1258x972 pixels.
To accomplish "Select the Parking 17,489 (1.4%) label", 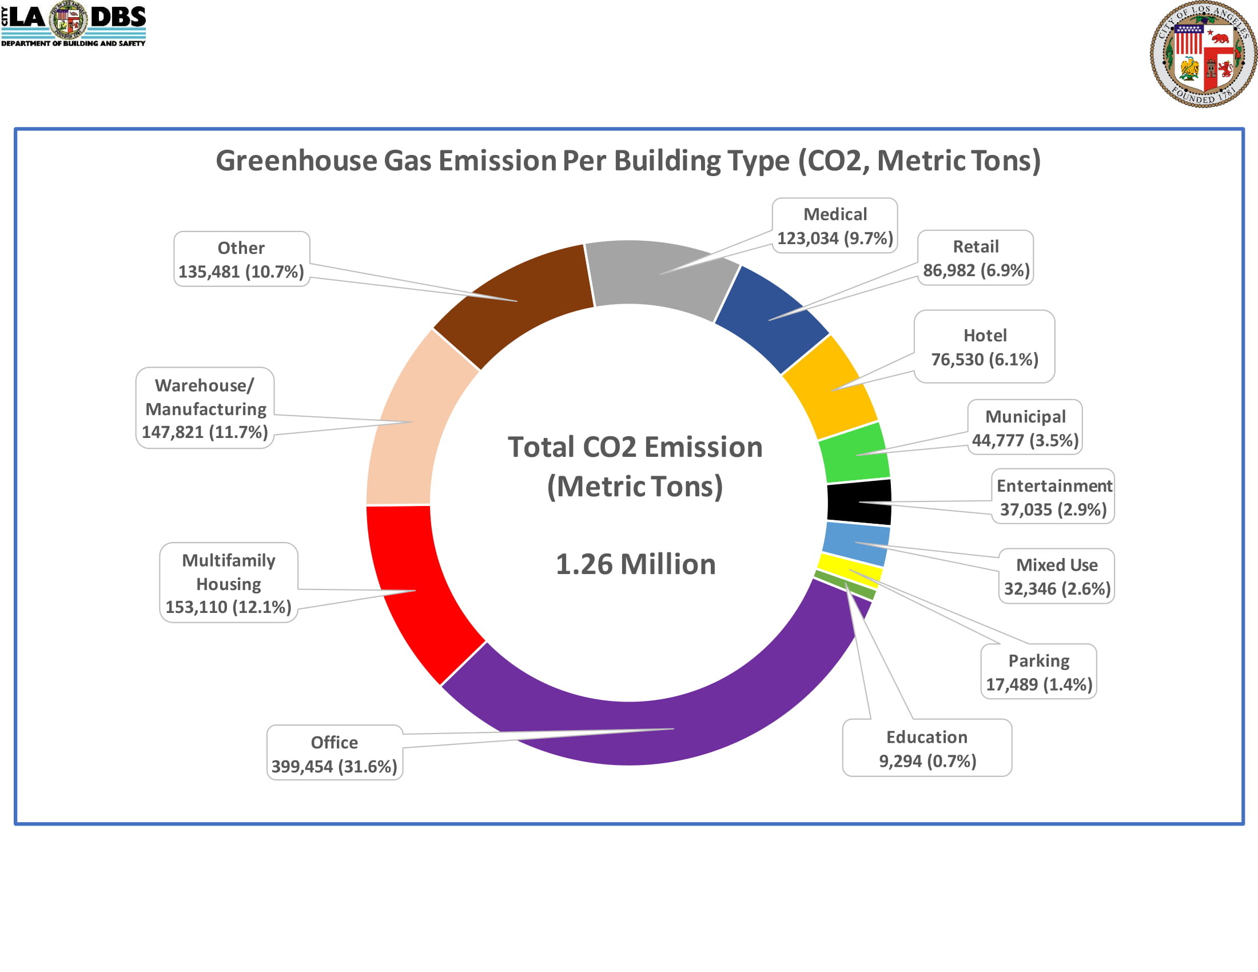I will pos(1038,671).
